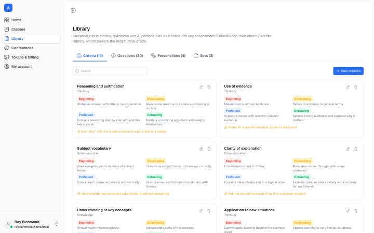The image size is (374, 233).
Task: Click the magnifier icon in the search box
Action: (77, 71)
